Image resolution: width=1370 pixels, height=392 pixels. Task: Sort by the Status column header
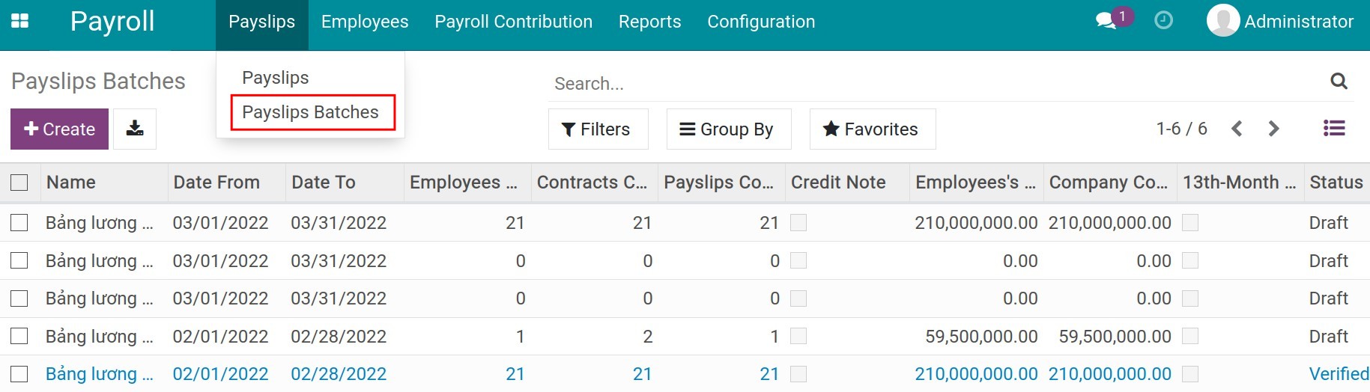click(x=1336, y=183)
